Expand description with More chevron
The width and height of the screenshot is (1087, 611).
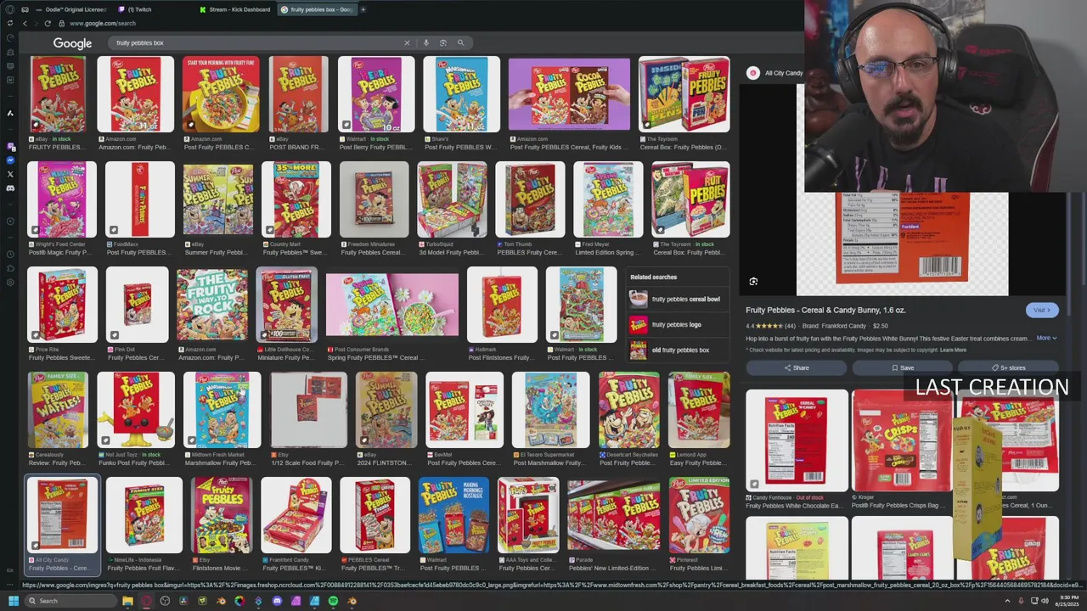pos(1046,338)
